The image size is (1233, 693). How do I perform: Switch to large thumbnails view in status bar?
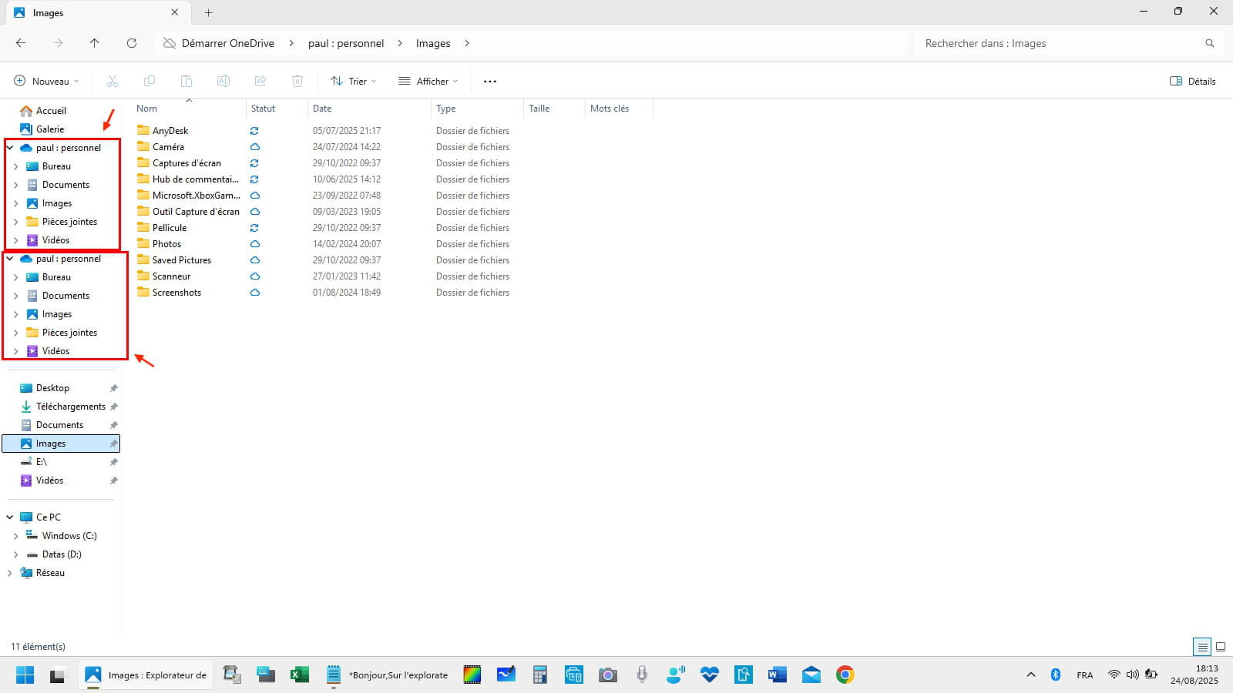tap(1221, 647)
